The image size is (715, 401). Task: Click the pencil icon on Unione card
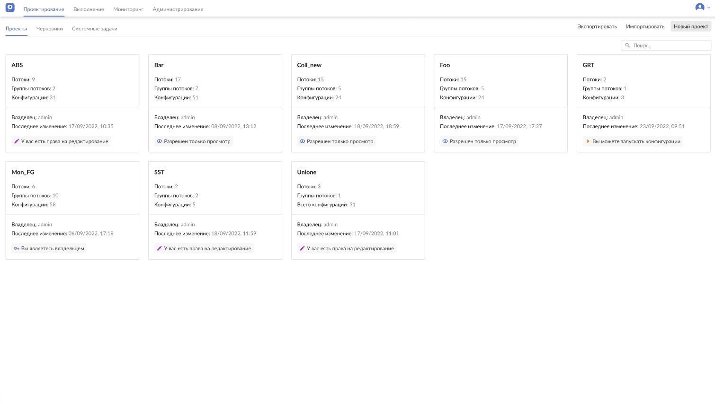coord(302,248)
